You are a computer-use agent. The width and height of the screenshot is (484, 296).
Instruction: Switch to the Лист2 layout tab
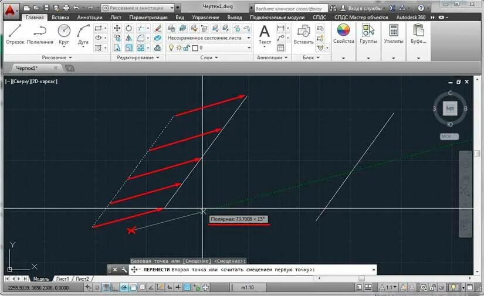tap(82, 279)
